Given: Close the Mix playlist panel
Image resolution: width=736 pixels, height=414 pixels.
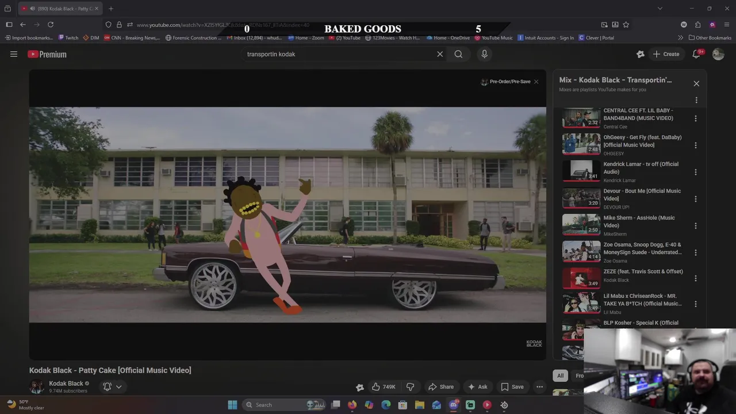Looking at the screenshot, I should [696, 83].
